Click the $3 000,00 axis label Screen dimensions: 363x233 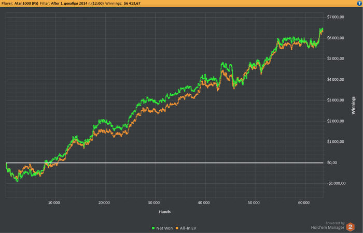(335, 100)
